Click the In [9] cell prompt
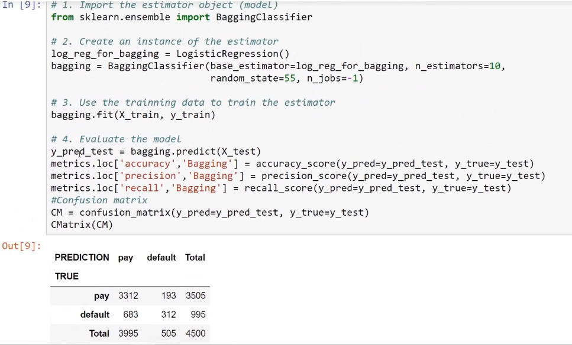This screenshot has width=572, height=345. [21, 5]
